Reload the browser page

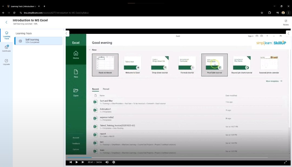14,13
